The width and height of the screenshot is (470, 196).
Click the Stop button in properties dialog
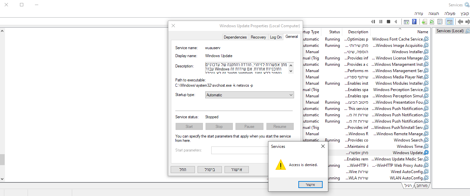click(219, 127)
